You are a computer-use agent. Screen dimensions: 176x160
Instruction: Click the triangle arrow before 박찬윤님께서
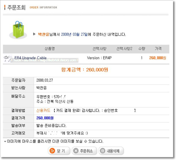coord(34,34)
